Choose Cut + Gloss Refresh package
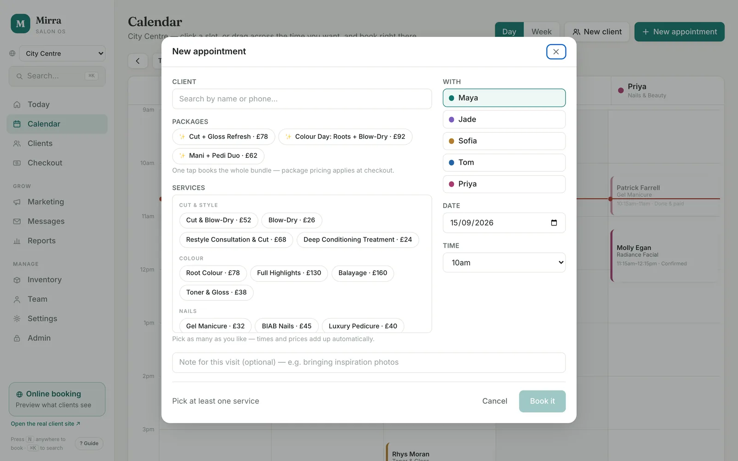 click(224, 136)
